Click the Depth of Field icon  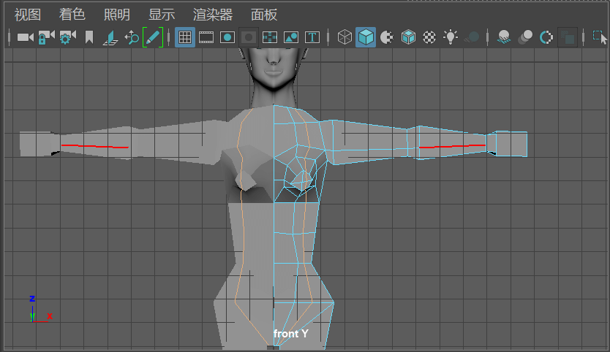click(x=567, y=37)
